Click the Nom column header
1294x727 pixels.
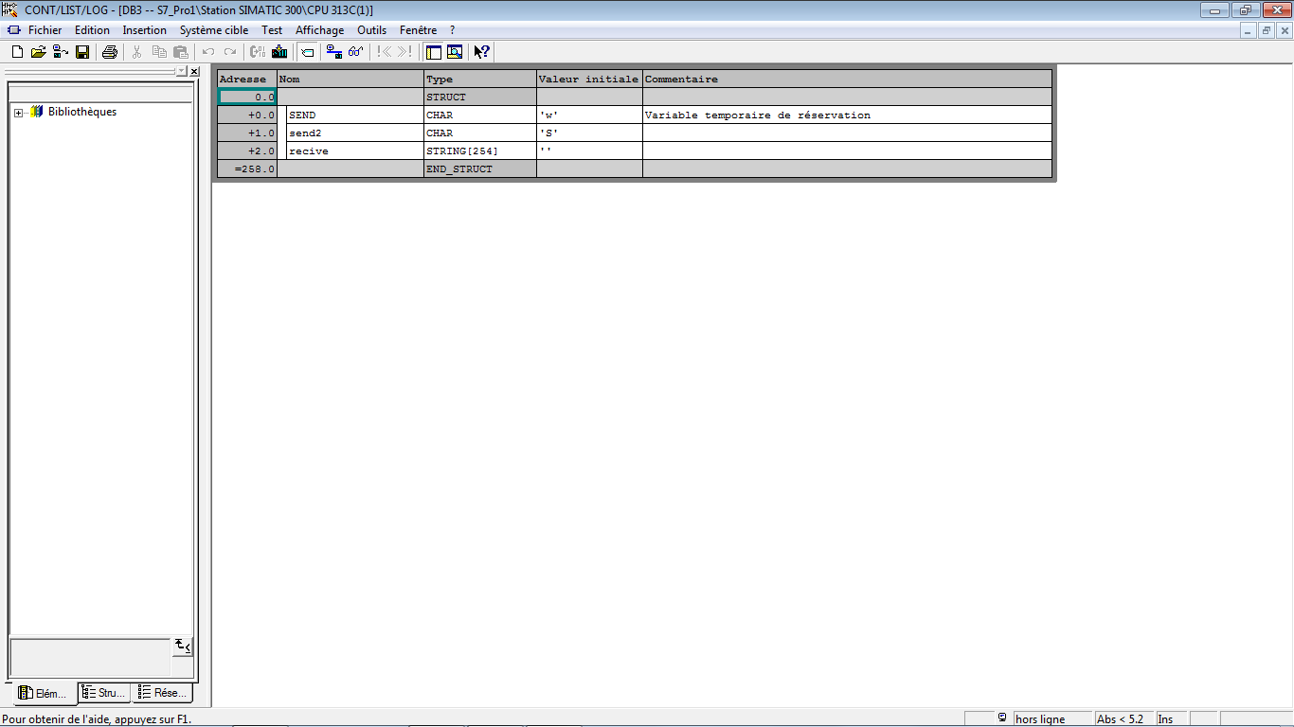(x=350, y=80)
